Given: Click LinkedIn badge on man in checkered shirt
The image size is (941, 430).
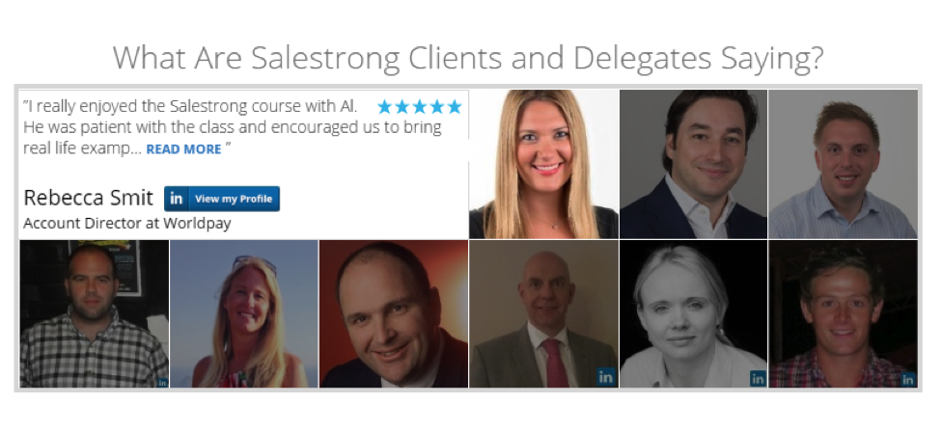Looking at the screenshot, I should pos(162,382).
